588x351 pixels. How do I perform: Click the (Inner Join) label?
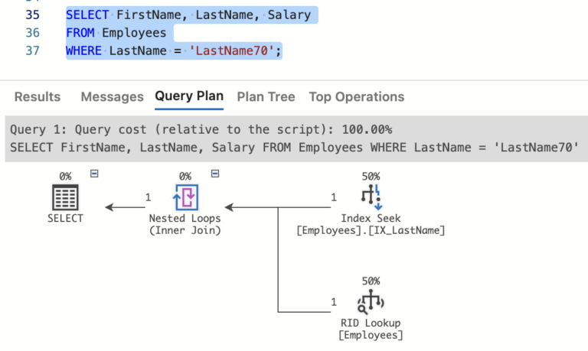click(185, 230)
